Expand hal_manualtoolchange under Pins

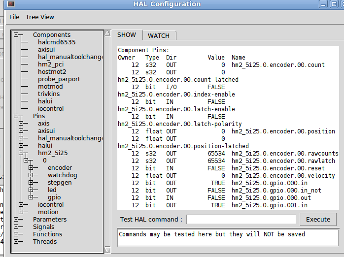coord(21,138)
